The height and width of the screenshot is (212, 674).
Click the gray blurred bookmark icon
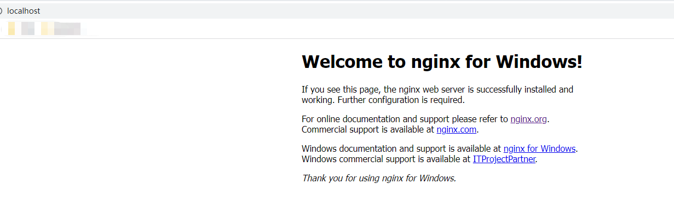28,28
